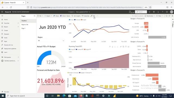
Task: Open more options ellipsis in toolbar
Action: (x=97, y=16)
